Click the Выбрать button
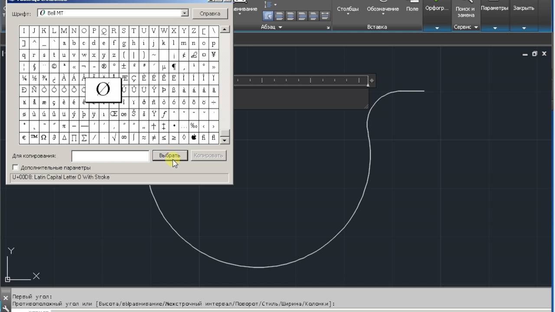Viewport: 555px width, 312px height. 170,156
